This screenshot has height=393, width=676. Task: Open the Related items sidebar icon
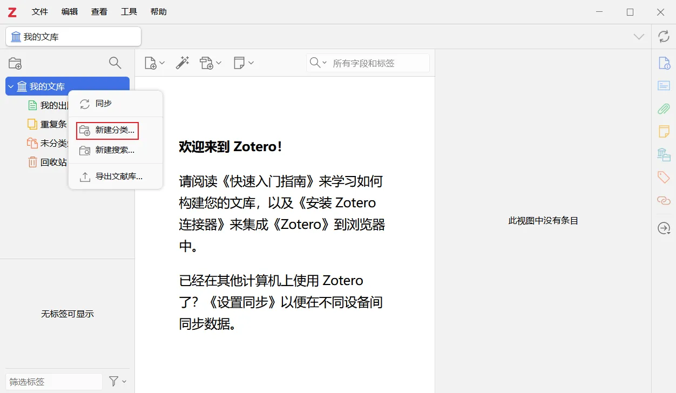[x=664, y=200]
